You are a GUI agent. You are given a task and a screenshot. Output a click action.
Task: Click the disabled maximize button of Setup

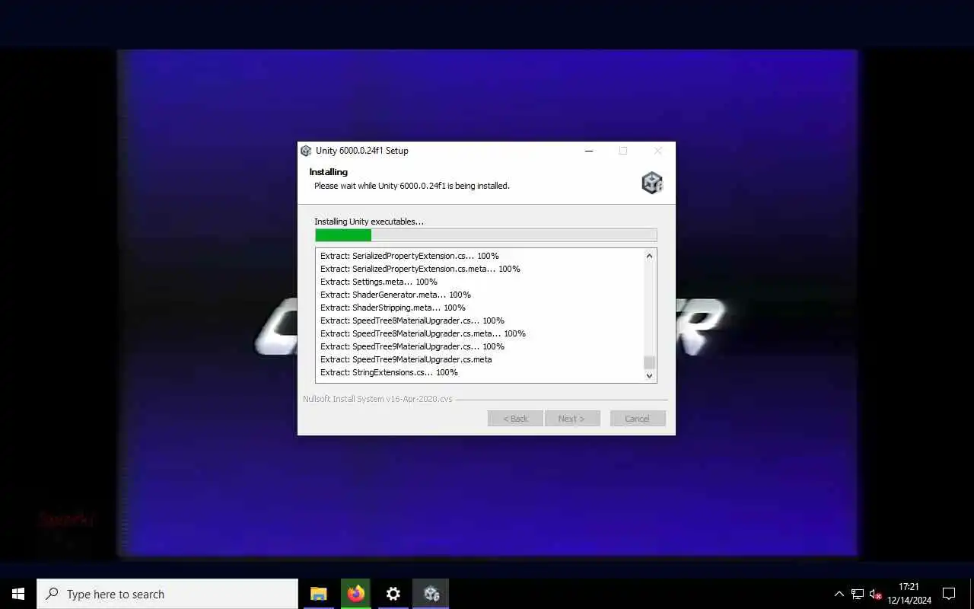coord(623,151)
